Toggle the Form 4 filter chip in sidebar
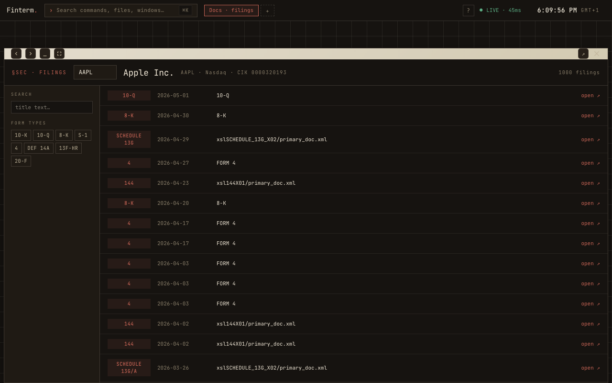Screen dimensions: 612x383 point(16,148)
